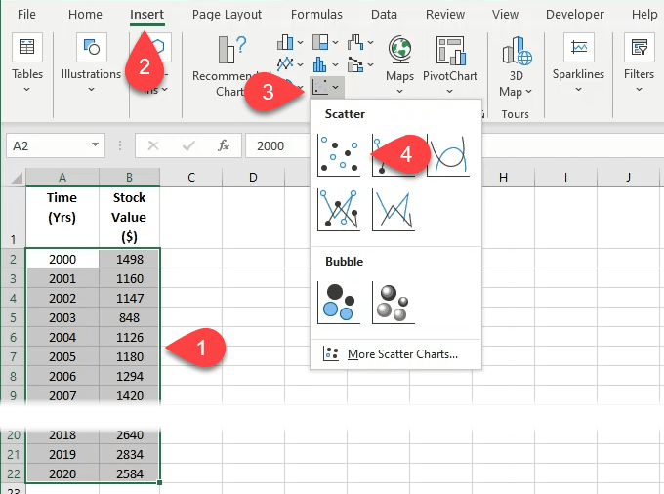This screenshot has height=494, width=664.
Task: Switch to the Page Layout tab
Action: click(x=227, y=15)
